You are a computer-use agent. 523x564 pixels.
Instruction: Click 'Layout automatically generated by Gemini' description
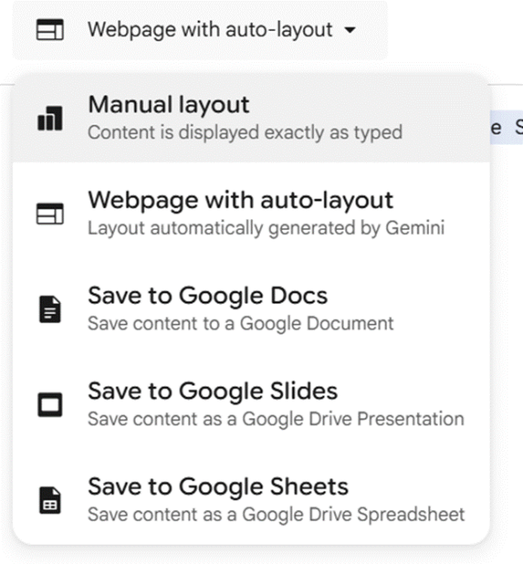(x=266, y=228)
